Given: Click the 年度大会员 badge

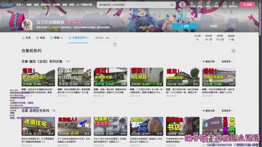Looking at the screenshot, I should (x=77, y=22).
